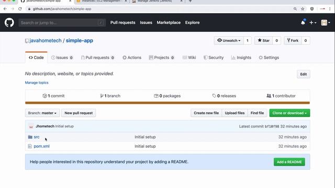Image resolution: width=335 pixels, height=188 pixels.
Task: View 0 releases
Action: pyautogui.click(x=224, y=96)
